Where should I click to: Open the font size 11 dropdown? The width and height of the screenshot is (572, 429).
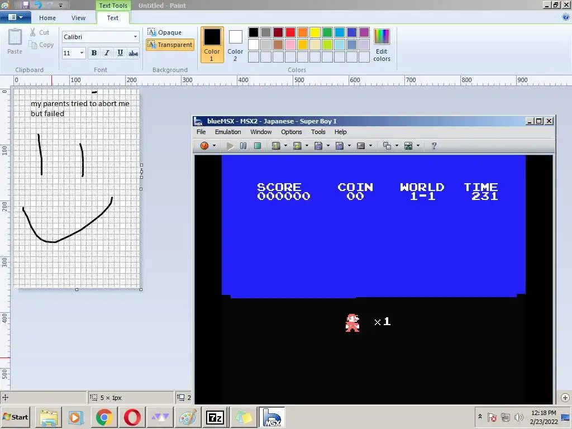click(82, 53)
